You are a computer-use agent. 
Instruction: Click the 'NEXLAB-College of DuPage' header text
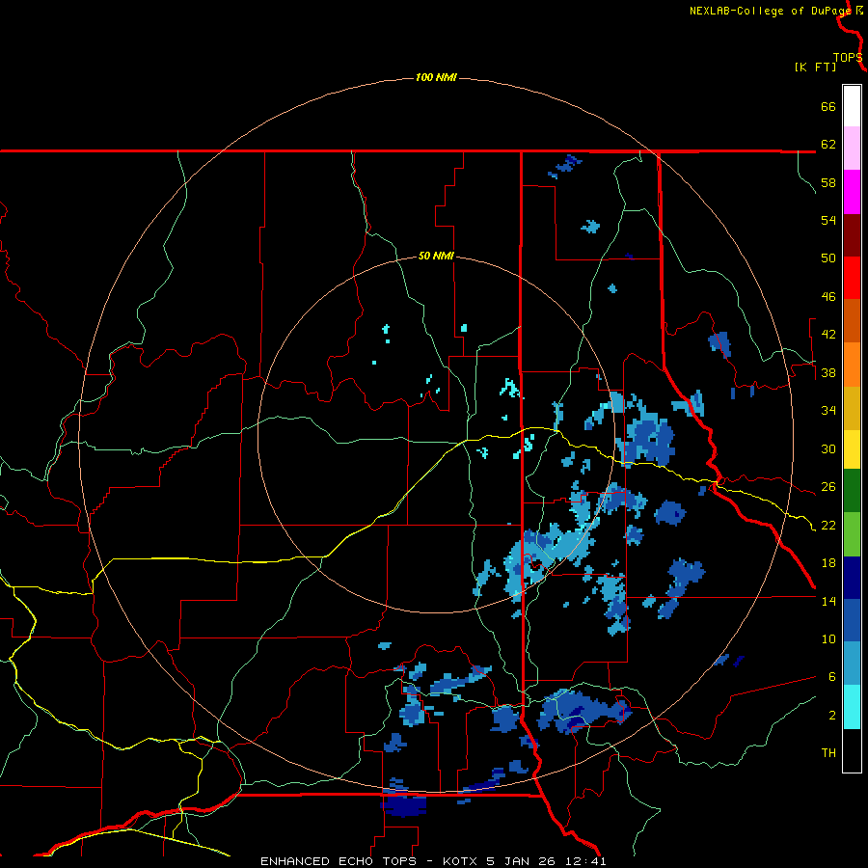771,11
